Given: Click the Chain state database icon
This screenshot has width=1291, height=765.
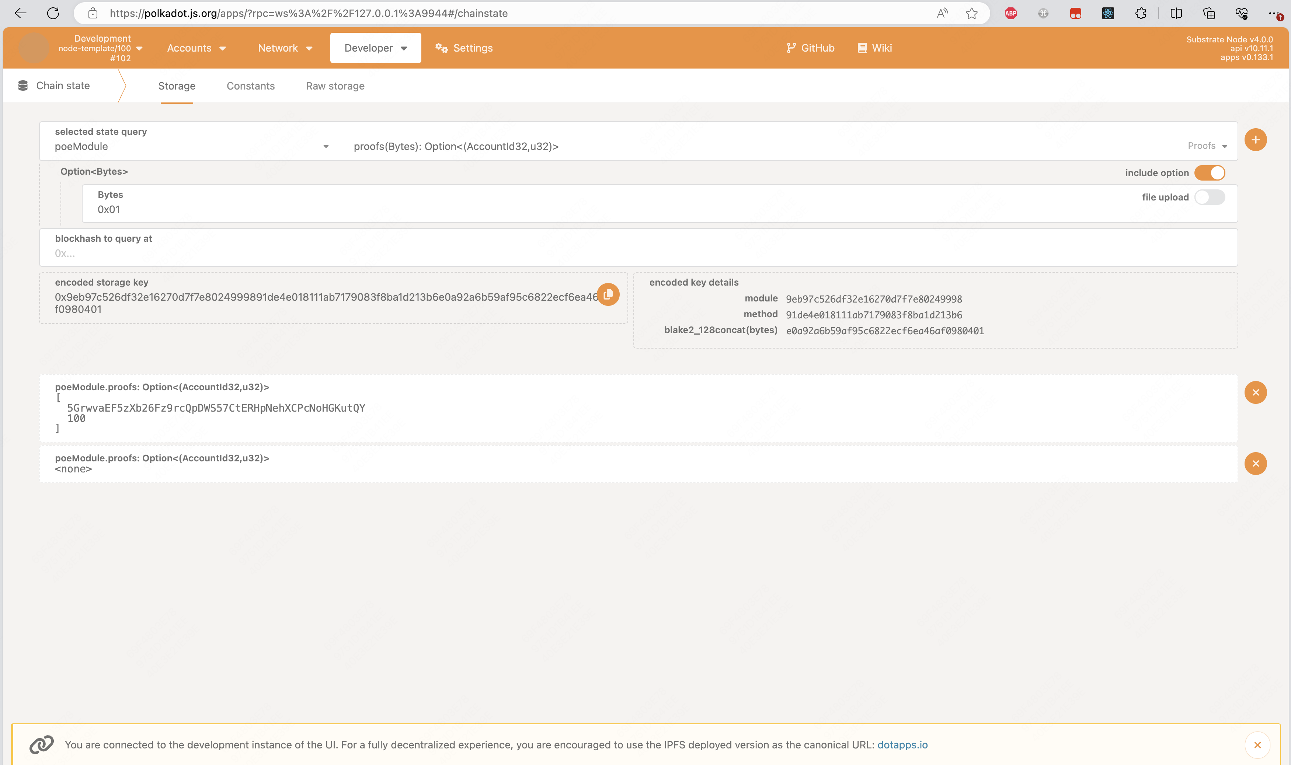Looking at the screenshot, I should [x=23, y=85].
